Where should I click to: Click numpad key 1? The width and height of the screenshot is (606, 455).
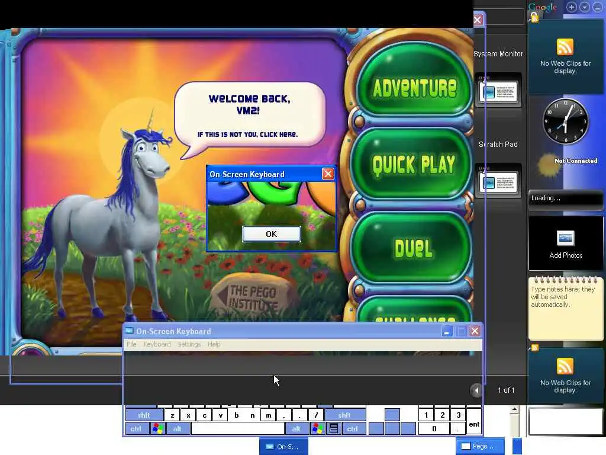click(x=426, y=415)
